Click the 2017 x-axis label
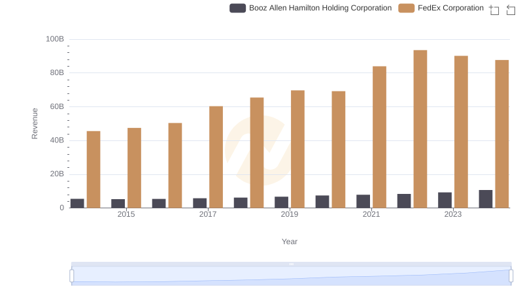The height and width of the screenshot is (301, 523). [208, 214]
